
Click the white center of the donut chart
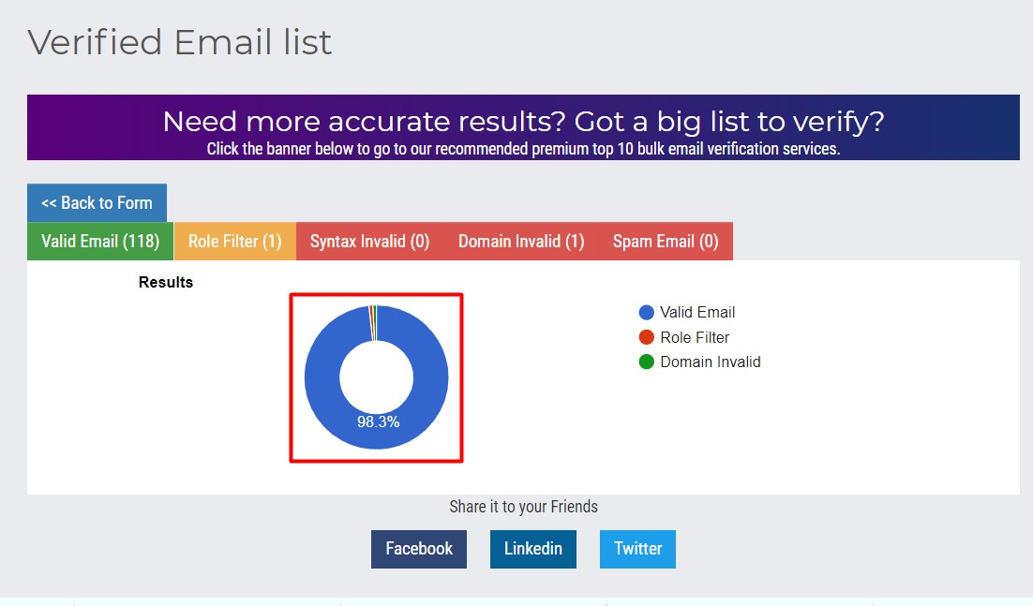(376, 377)
